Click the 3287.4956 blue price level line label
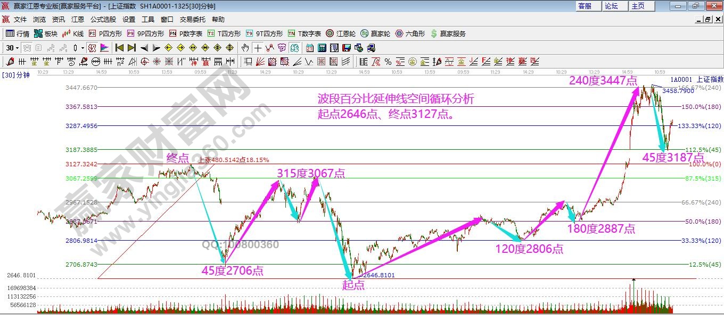 coord(81,126)
